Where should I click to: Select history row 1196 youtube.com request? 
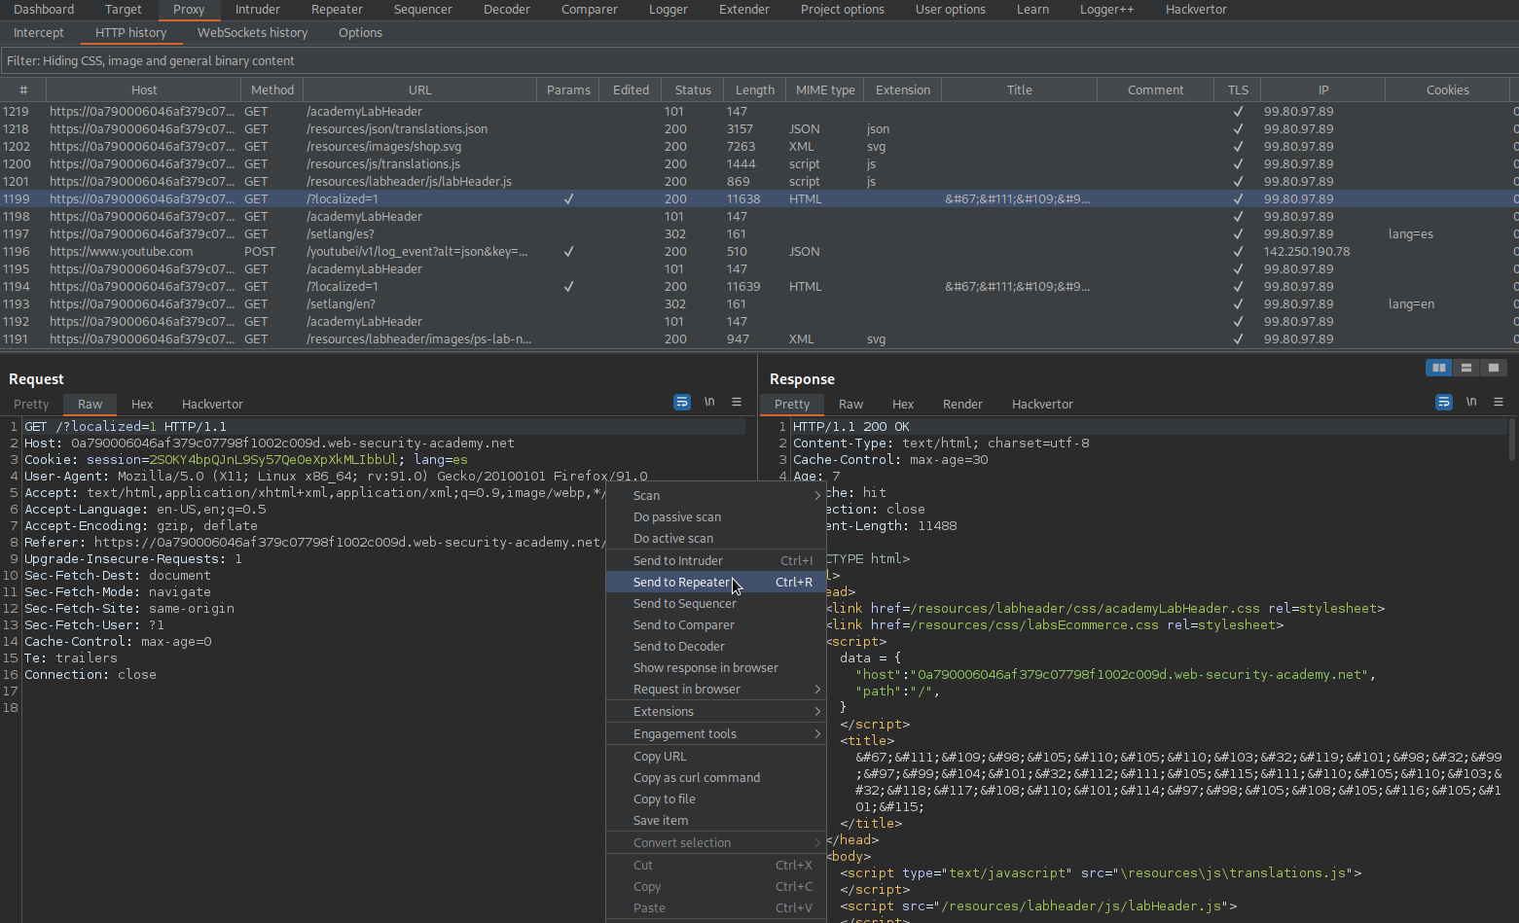(x=757, y=252)
